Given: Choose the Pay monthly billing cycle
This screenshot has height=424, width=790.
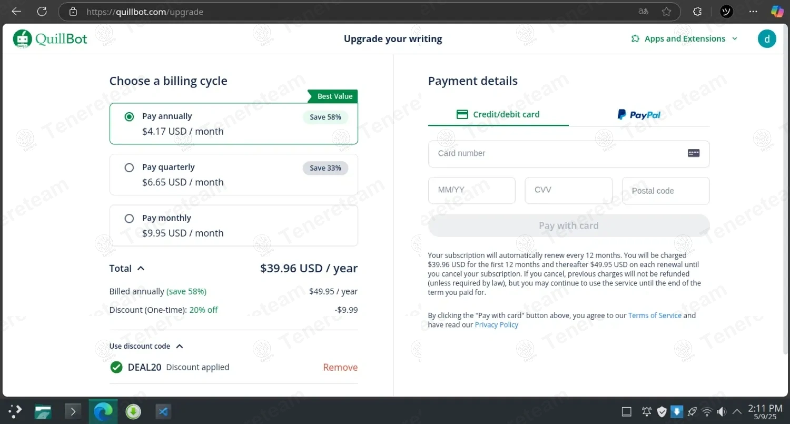Looking at the screenshot, I should [x=129, y=219].
